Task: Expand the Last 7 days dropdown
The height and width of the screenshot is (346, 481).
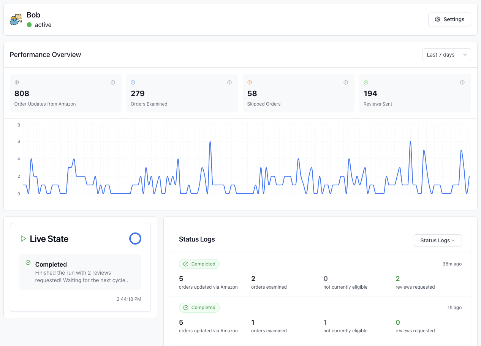Action: click(x=446, y=55)
